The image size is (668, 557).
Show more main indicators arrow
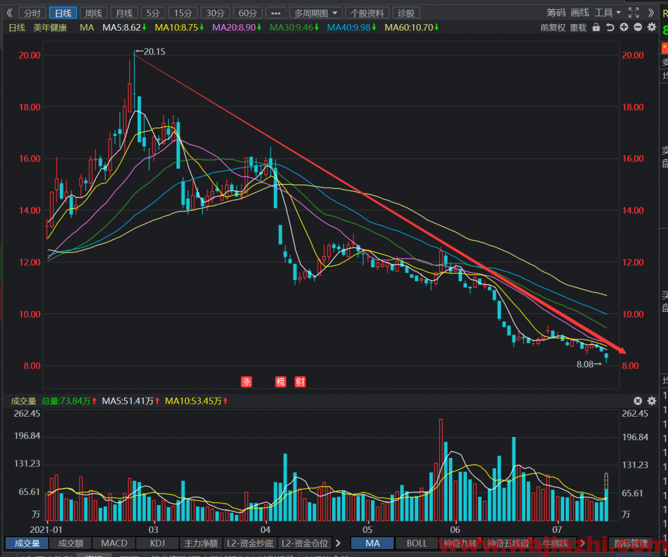coord(582,543)
